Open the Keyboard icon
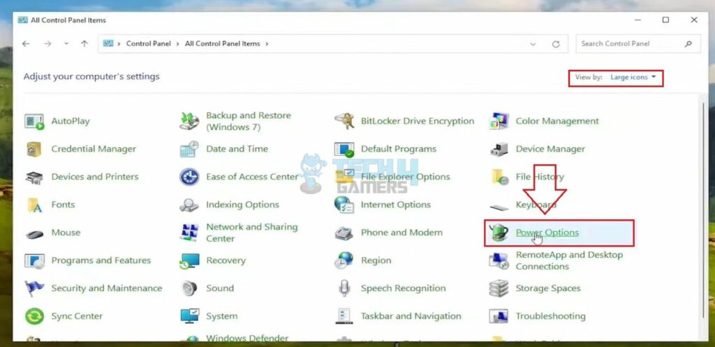 499,207
